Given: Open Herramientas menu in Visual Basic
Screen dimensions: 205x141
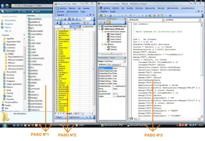Looking at the screenshot, I should coord(173,8).
